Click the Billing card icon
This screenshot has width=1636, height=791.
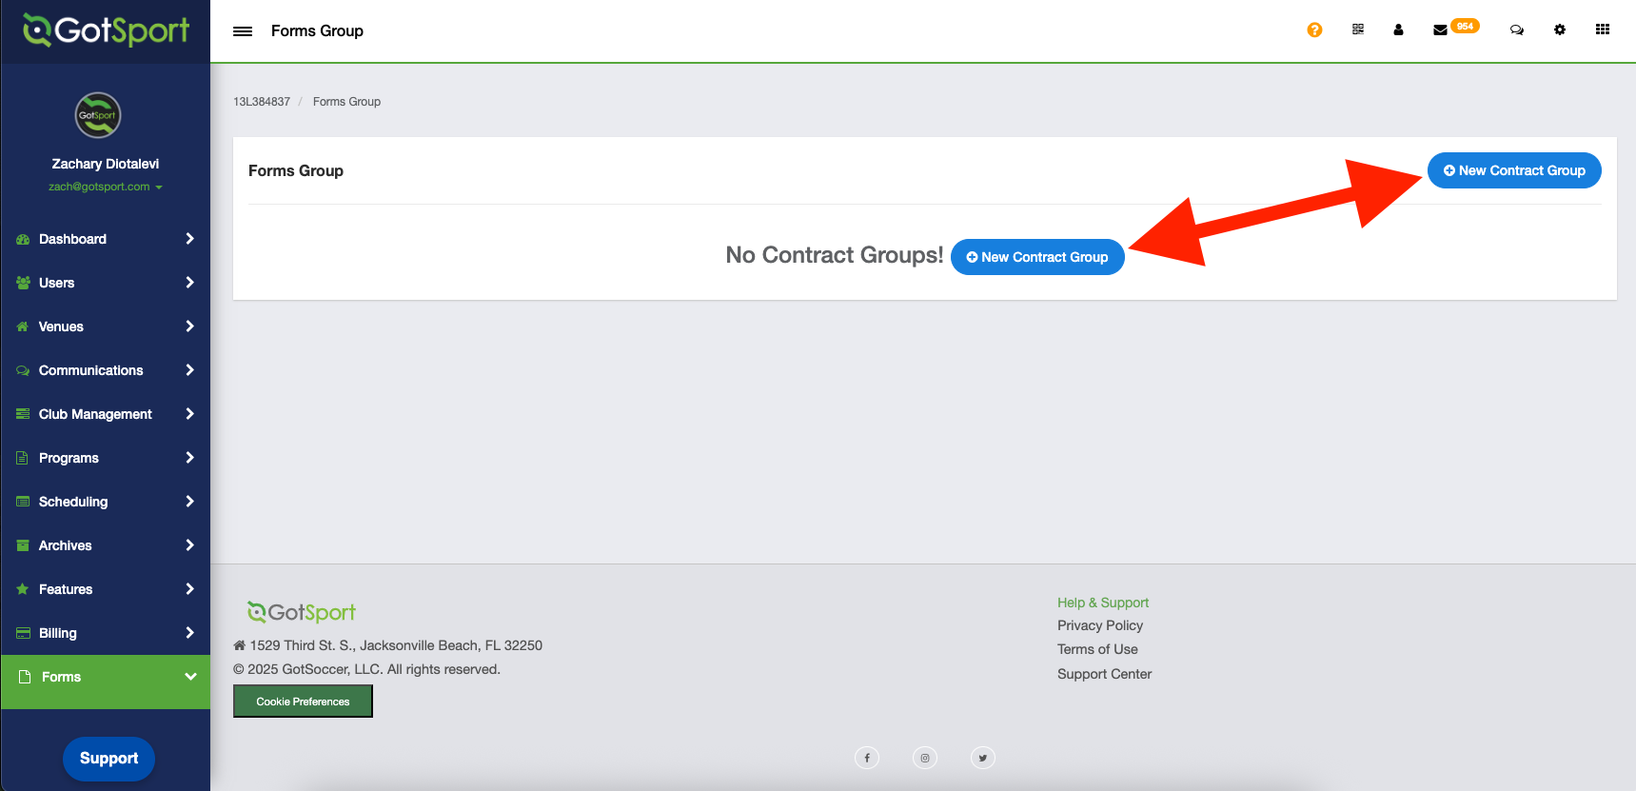(23, 633)
